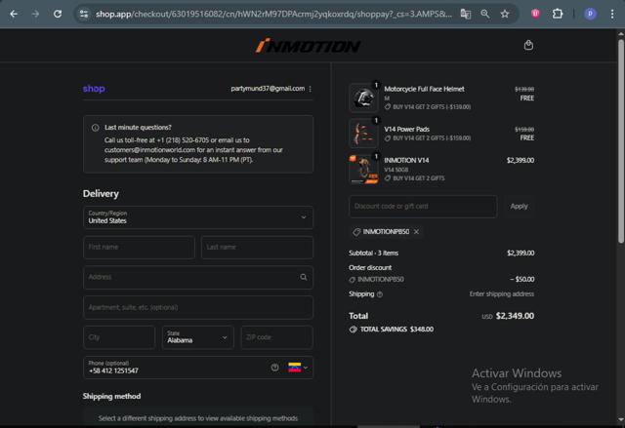
Task: Bookmark this page with the star icon
Action: [x=505, y=14]
